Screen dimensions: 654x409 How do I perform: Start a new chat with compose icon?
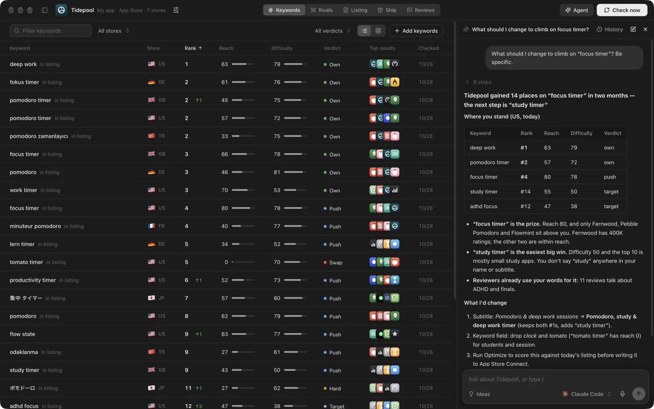pyautogui.click(x=633, y=29)
